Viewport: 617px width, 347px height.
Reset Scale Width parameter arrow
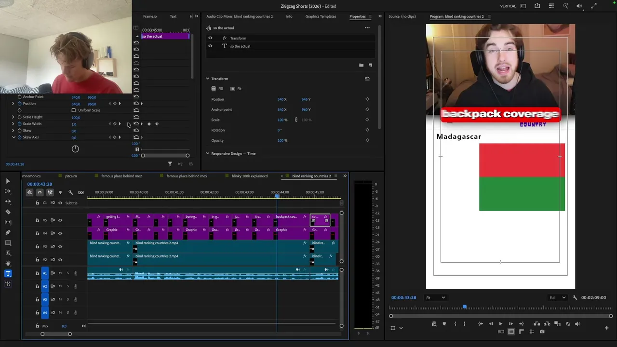(x=136, y=124)
